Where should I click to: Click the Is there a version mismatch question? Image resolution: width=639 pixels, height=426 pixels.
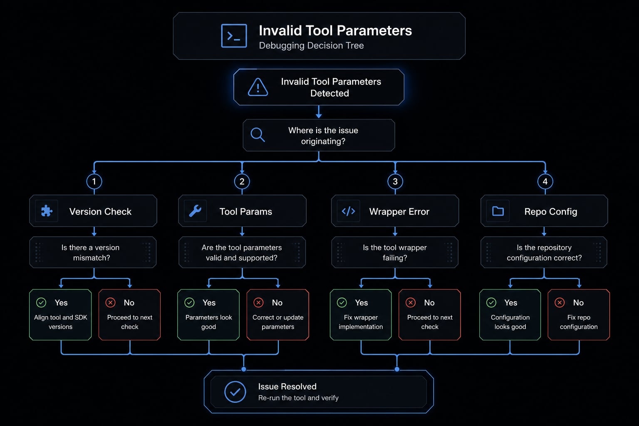[x=93, y=252]
